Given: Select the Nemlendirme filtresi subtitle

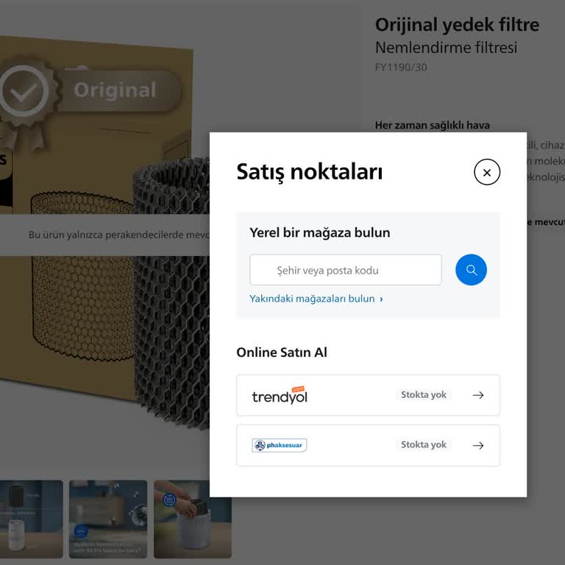Looking at the screenshot, I should tap(446, 48).
